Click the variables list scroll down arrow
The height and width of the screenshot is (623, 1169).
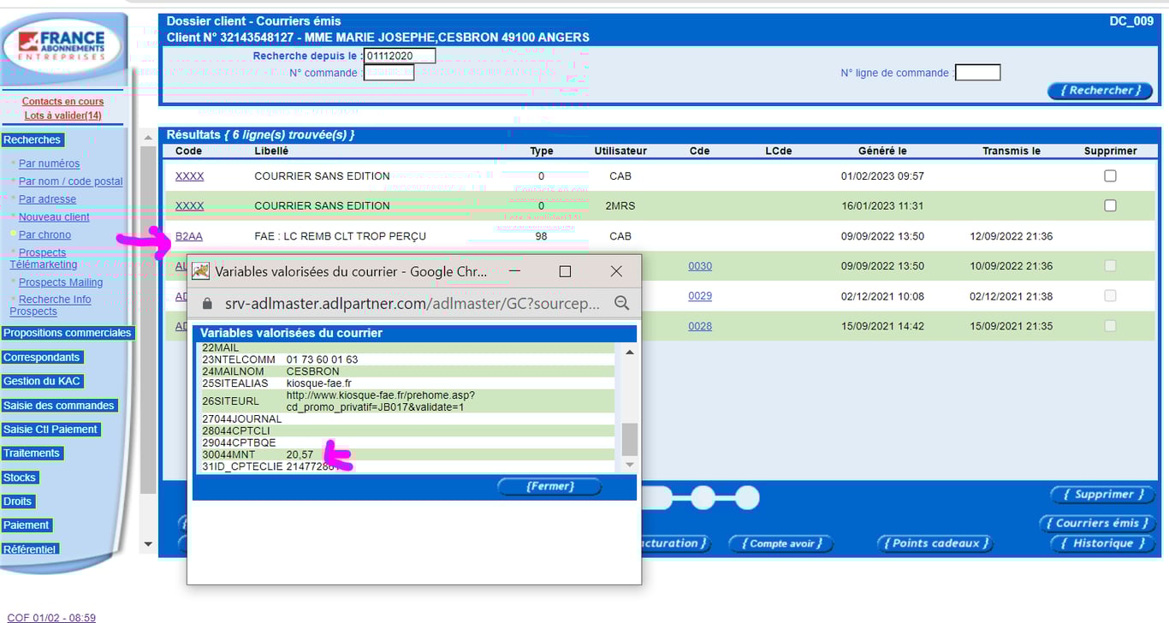pyautogui.click(x=629, y=465)
